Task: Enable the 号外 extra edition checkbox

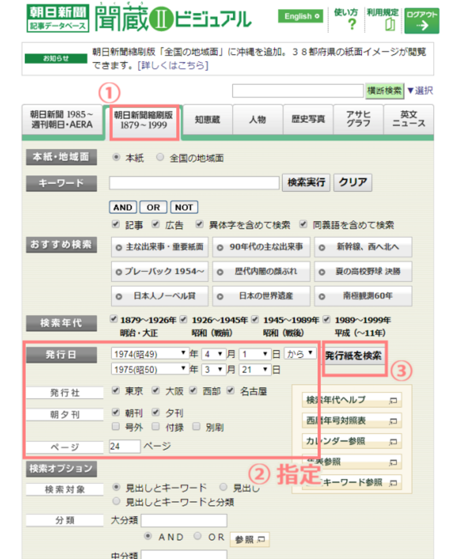Action: click(x=115, y=426)
